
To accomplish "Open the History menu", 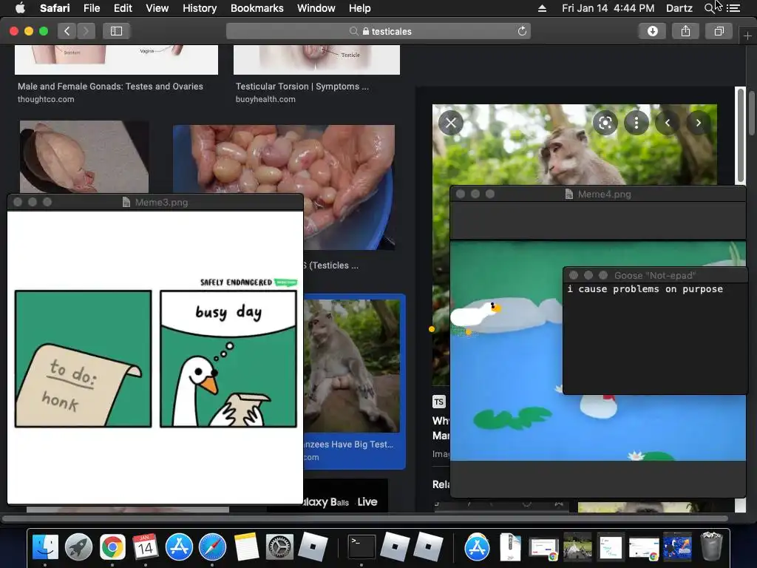I will [x=200, y=8].
